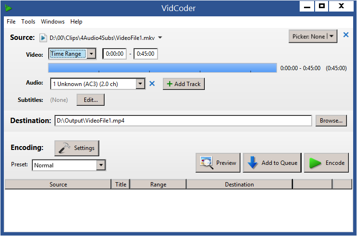Viewport: 357px width, 236px height.
Task: Open the File menu
Action: pos(11,22)
